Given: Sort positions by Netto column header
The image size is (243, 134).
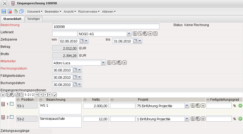Looking at the screenshot, I should (x=96, y=100).
